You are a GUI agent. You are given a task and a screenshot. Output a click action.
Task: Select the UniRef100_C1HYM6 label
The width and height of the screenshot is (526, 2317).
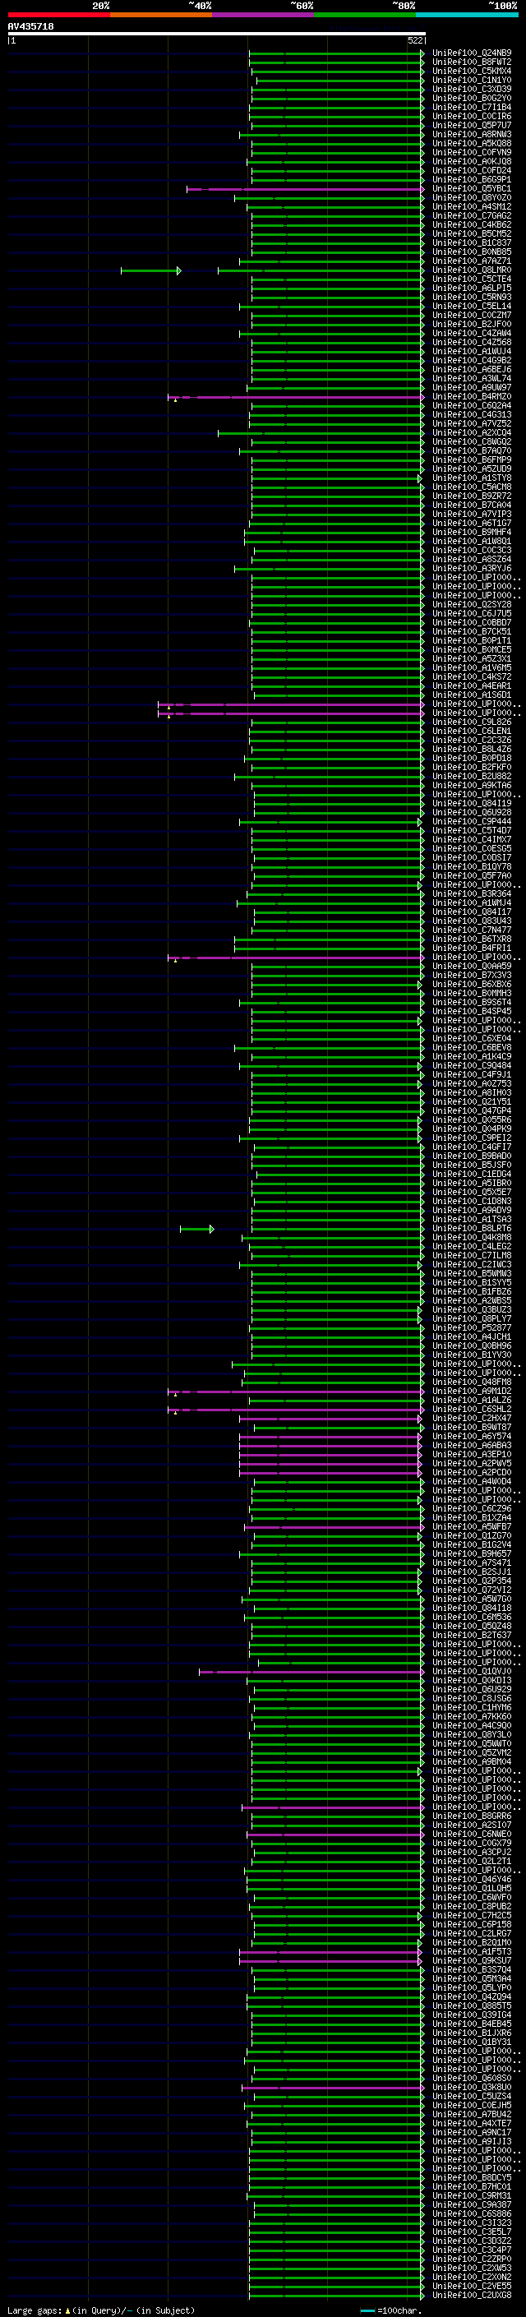coord(472,1707)
